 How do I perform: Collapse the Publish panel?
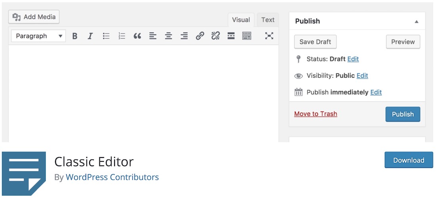point(416,21)
